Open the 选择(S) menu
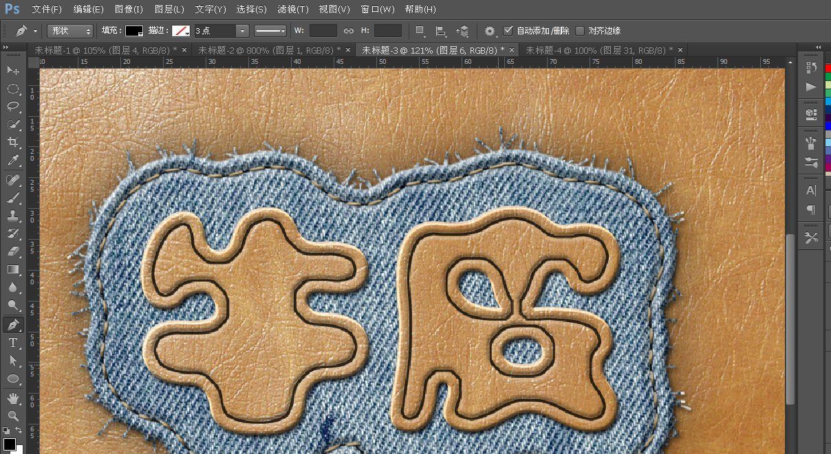831x454 pixels. (x=251, y=10)
